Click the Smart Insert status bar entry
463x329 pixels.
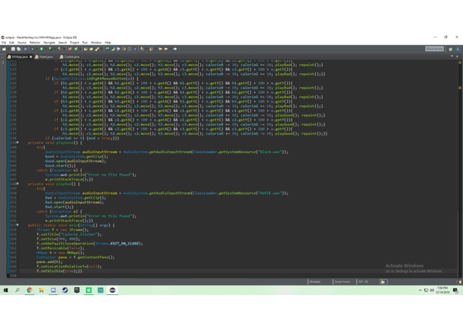[x=342, y=282]
